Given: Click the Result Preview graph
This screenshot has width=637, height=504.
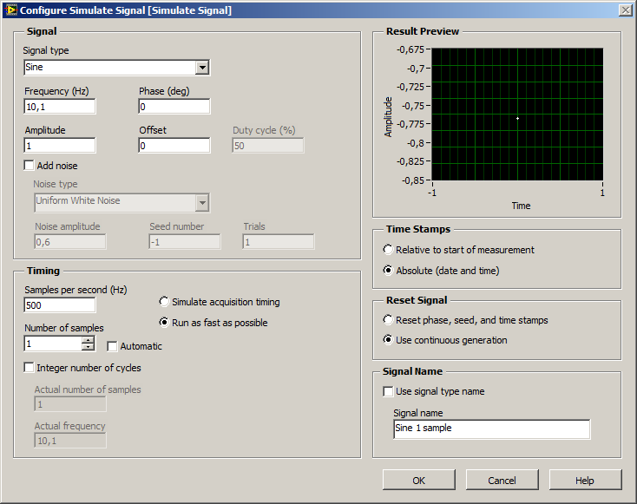Looking at the screenshot, I should click(517, 115).
